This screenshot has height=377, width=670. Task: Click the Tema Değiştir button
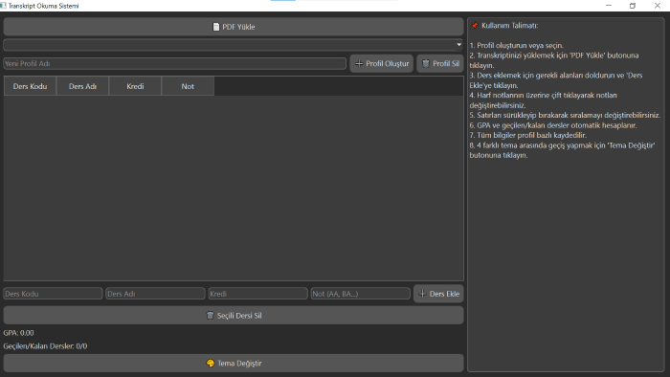234,364
